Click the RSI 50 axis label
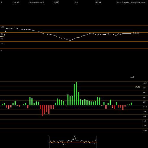This screenshot has width=148, height=148. click(2, 39)
